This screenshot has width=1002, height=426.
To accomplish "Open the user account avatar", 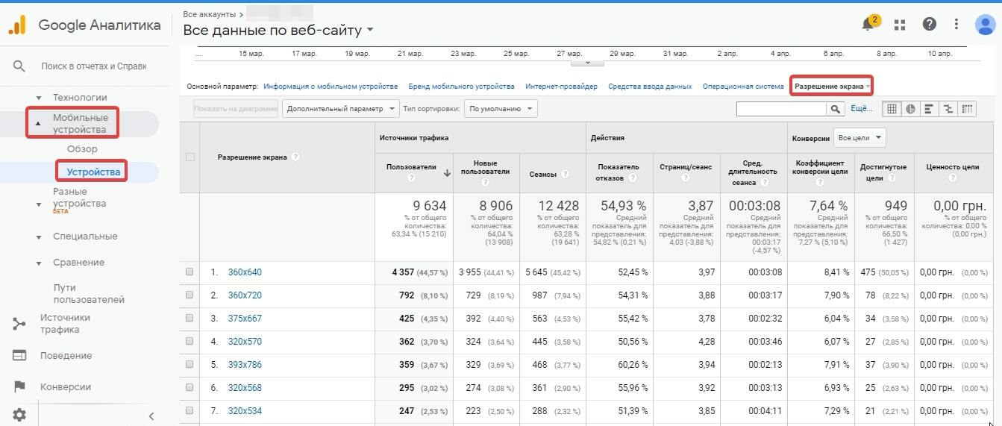I will pos(986,24).
